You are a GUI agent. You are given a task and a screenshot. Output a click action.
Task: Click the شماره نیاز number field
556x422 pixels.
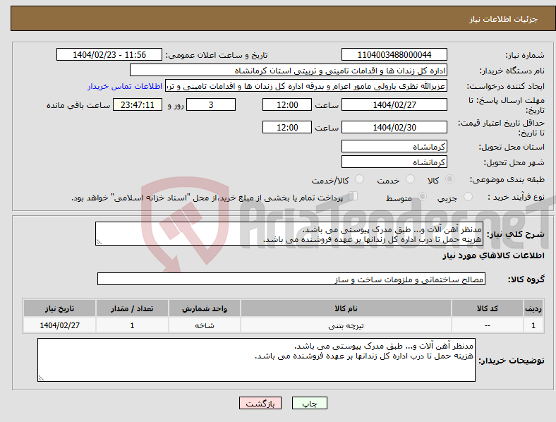(394, 54)
